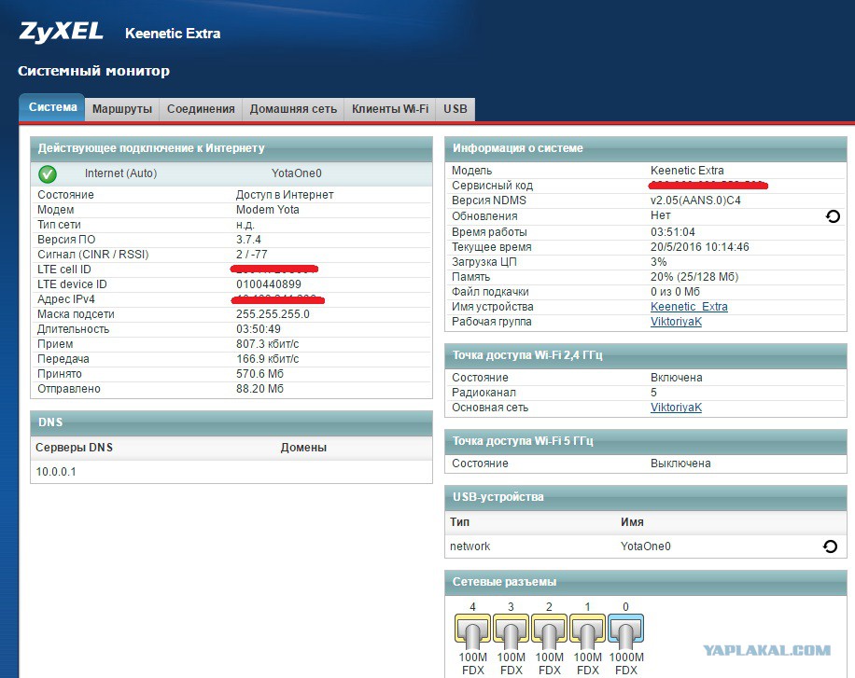This screenshot has height=678, width=855.
Task: Open the Домашняя сеть tab
Action: (293, 109)
